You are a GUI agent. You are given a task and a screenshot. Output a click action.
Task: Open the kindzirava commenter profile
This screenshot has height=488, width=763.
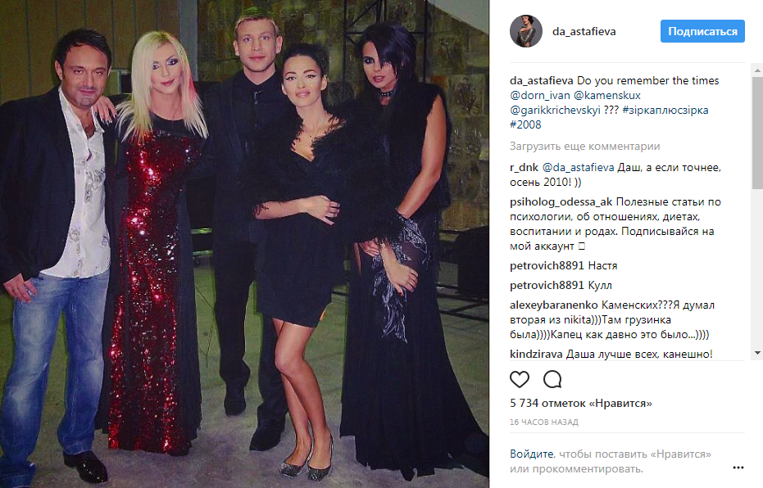[536, 355]
